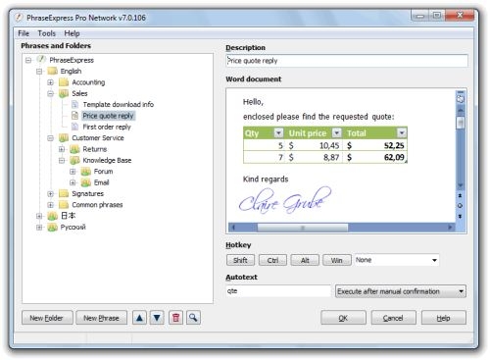Click the PhraseExpress root icon in tree
Screen dimensions: 490x360
[x=41, y=60]
